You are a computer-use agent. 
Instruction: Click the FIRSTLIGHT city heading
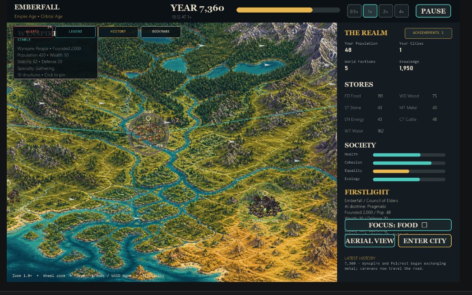point(367,192)
